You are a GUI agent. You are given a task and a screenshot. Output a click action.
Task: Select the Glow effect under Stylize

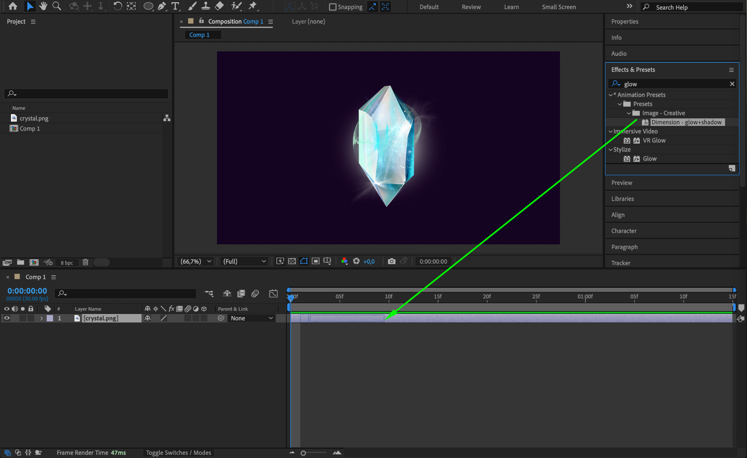pos(649,159)
